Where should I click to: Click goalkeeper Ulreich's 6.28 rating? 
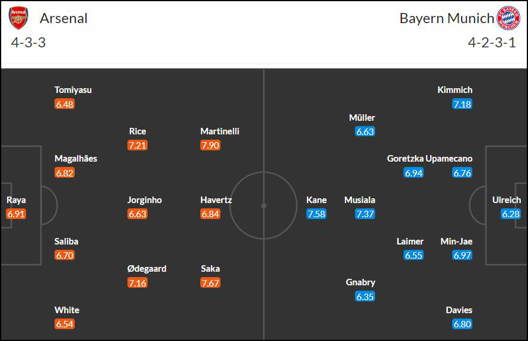511,214
